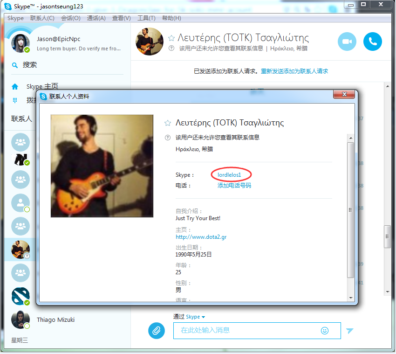The width and height of the screenshot is (396, 354).
Task: Toggle favorite star in profile dialog
Action: tap(167, 123)
